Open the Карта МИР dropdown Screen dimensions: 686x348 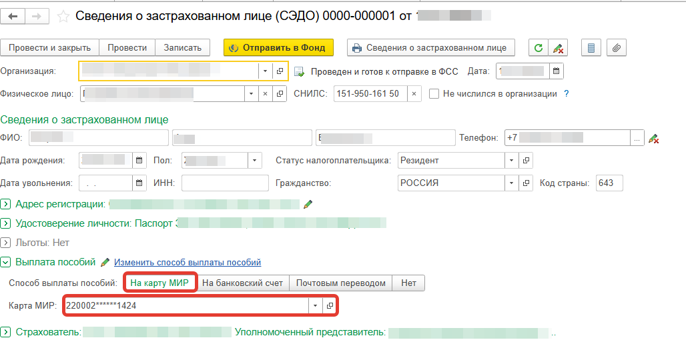coord(315,305)
